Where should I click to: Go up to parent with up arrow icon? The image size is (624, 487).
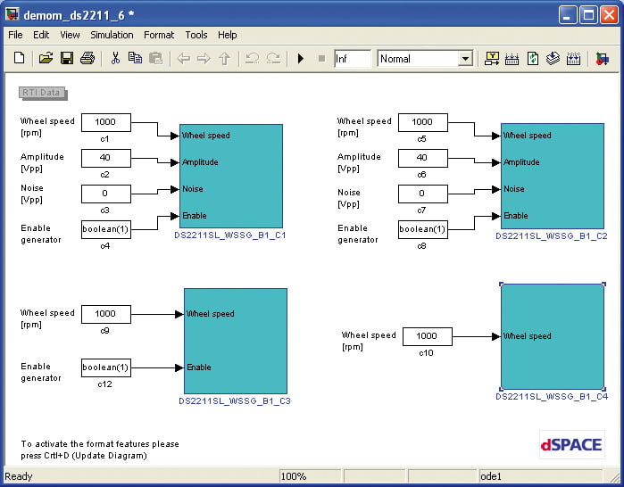(x=225, y=59)
